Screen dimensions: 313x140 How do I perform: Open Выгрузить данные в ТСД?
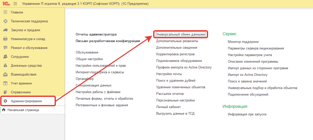pos(175,114)
